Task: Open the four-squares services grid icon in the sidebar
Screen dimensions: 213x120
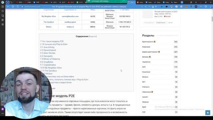Action: click(x=3, y=24)
